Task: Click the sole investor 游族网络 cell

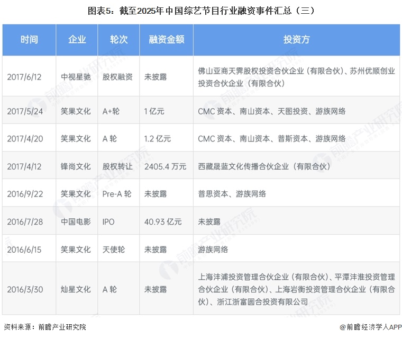Action: point(213,250)
